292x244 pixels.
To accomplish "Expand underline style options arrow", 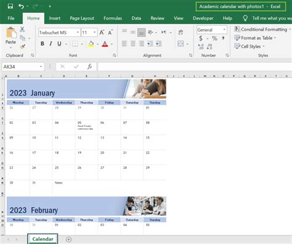I will (66, 44).
